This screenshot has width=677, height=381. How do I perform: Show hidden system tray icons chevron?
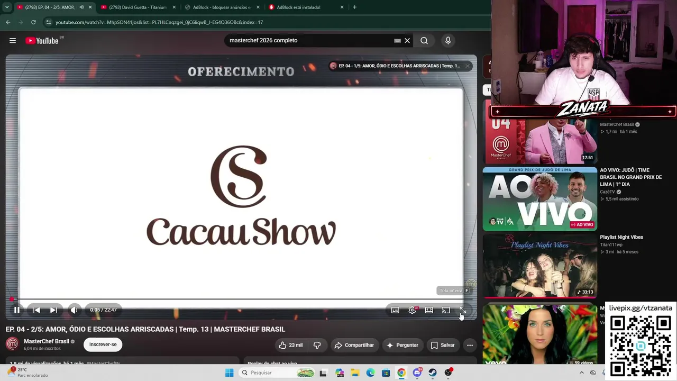[581, 373]
